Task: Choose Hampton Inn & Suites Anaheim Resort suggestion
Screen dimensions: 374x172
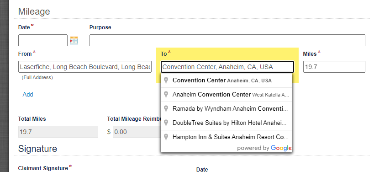Action: coord(227,137)
